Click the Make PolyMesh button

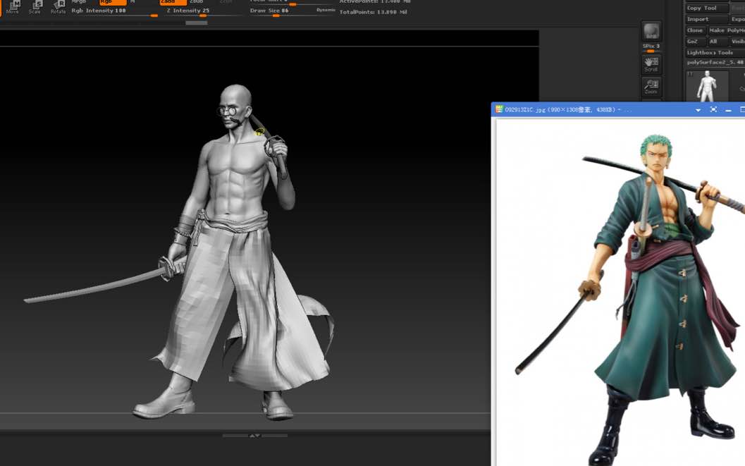[x=726, y=30]
